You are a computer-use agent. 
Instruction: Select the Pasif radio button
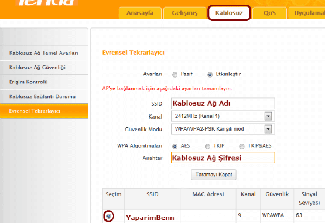click(175, 75)
